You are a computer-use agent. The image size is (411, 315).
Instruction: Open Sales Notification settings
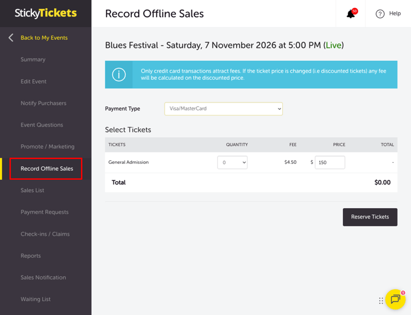44,278
